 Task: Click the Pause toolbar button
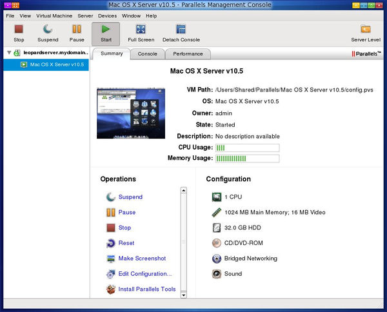pos(77,34)
